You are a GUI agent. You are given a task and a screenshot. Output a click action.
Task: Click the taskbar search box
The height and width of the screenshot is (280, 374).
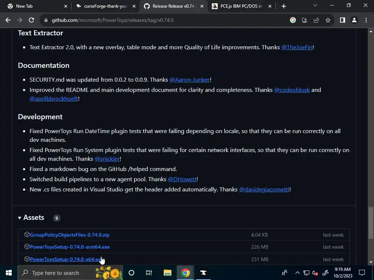point(70,273)
